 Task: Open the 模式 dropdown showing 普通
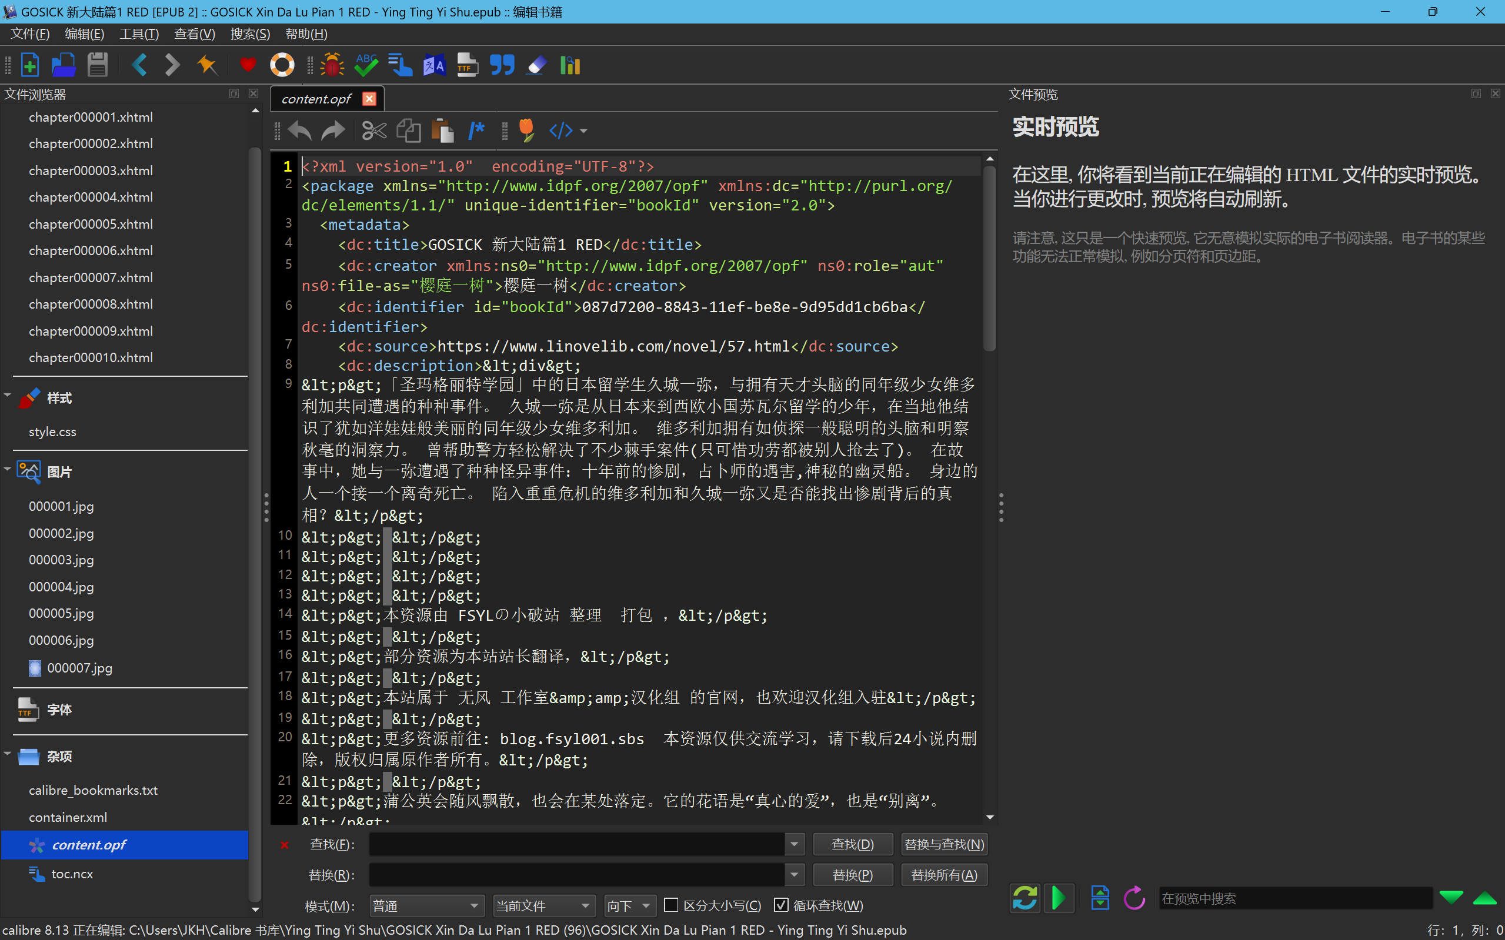(426, 906)
